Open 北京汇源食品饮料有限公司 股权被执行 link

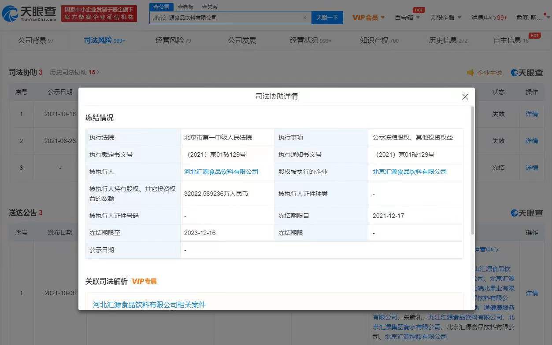(x=410, y=172)
